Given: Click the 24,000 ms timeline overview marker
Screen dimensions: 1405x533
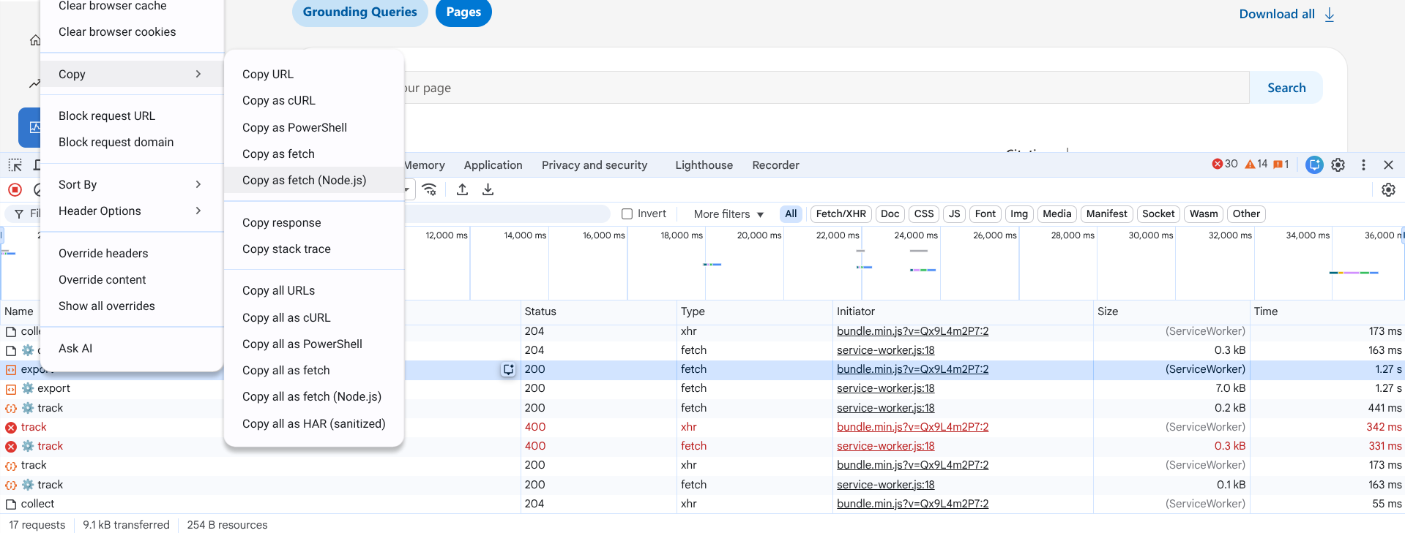Looking at the screenshot, I should [915, 235].
